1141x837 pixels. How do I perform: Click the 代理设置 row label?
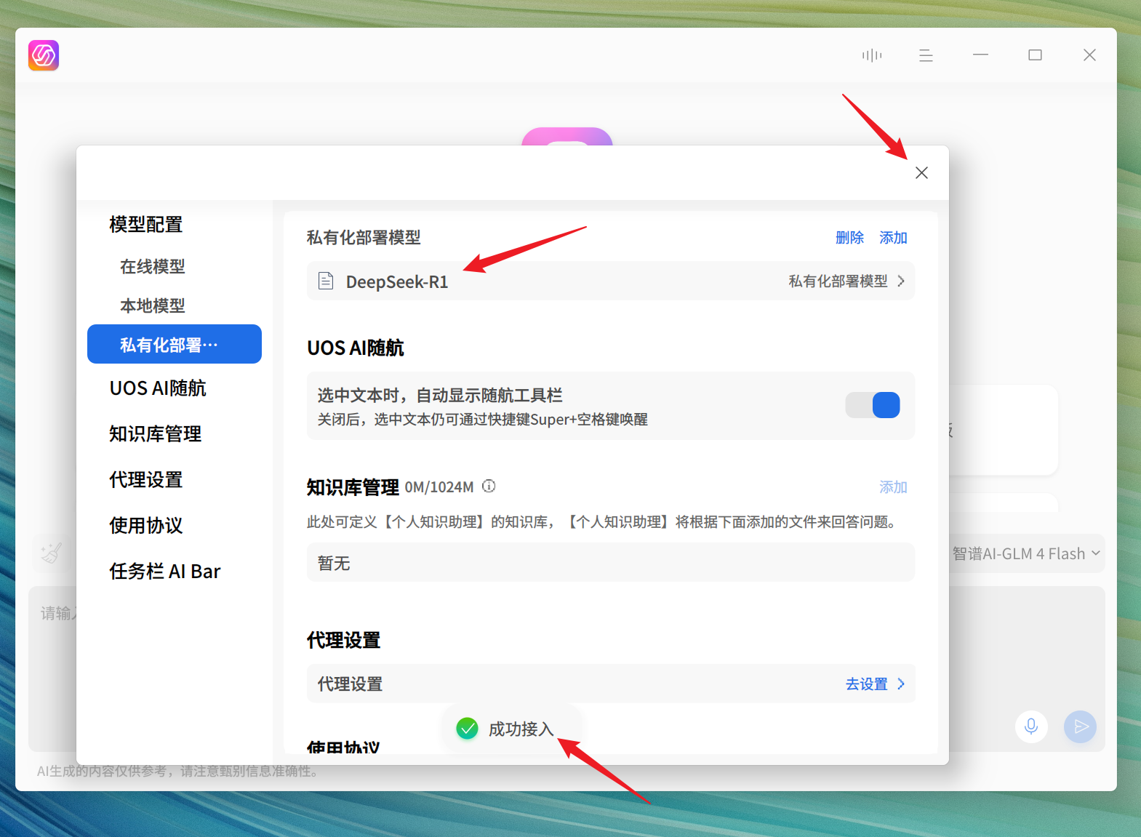(350, 684)
